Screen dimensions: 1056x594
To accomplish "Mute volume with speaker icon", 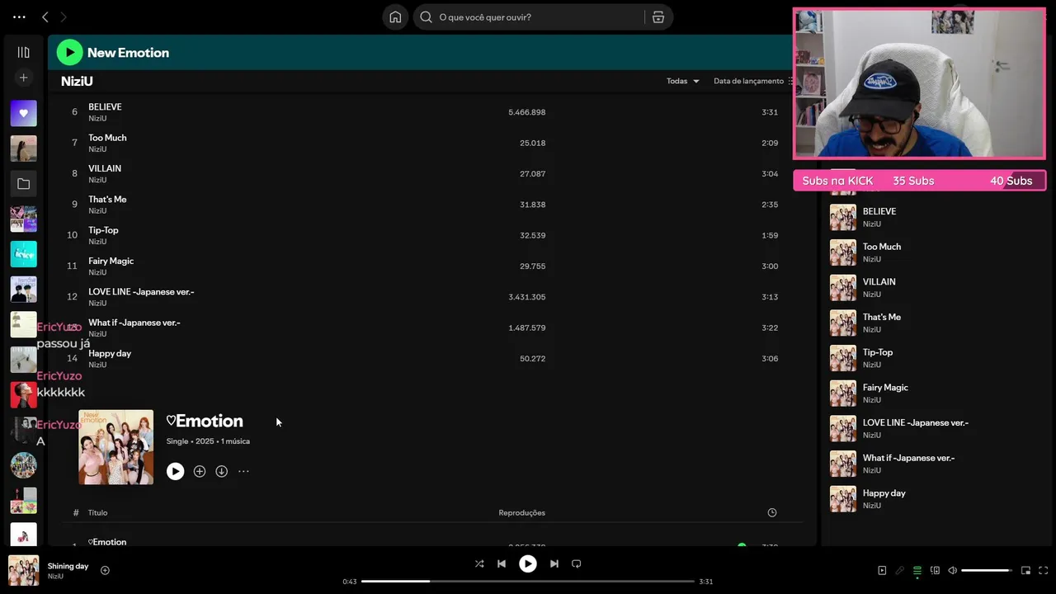I will tap(952, 570).
